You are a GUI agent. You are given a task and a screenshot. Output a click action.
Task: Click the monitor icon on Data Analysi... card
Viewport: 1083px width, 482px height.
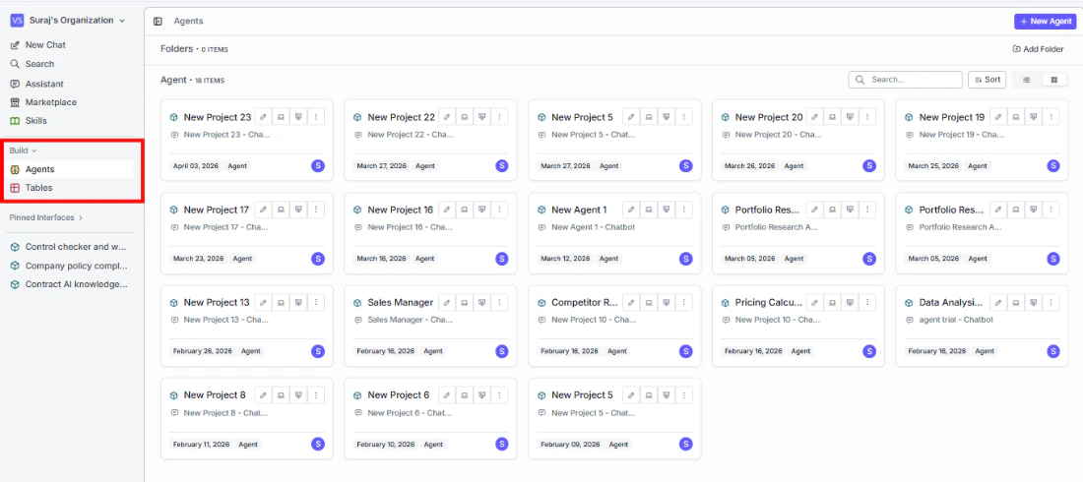[1033, 302]
